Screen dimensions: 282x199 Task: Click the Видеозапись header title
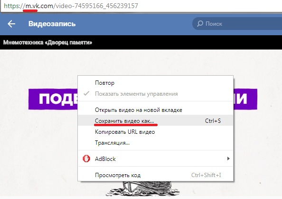point(52,24)
